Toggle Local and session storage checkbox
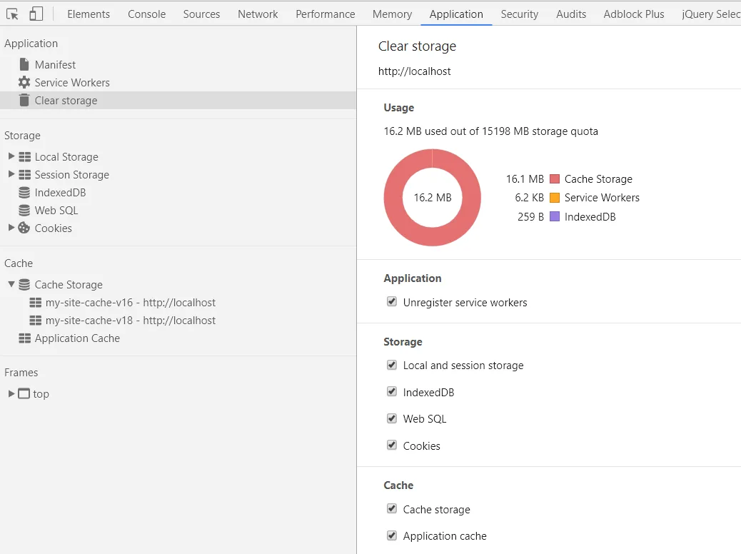 point(392,365)
